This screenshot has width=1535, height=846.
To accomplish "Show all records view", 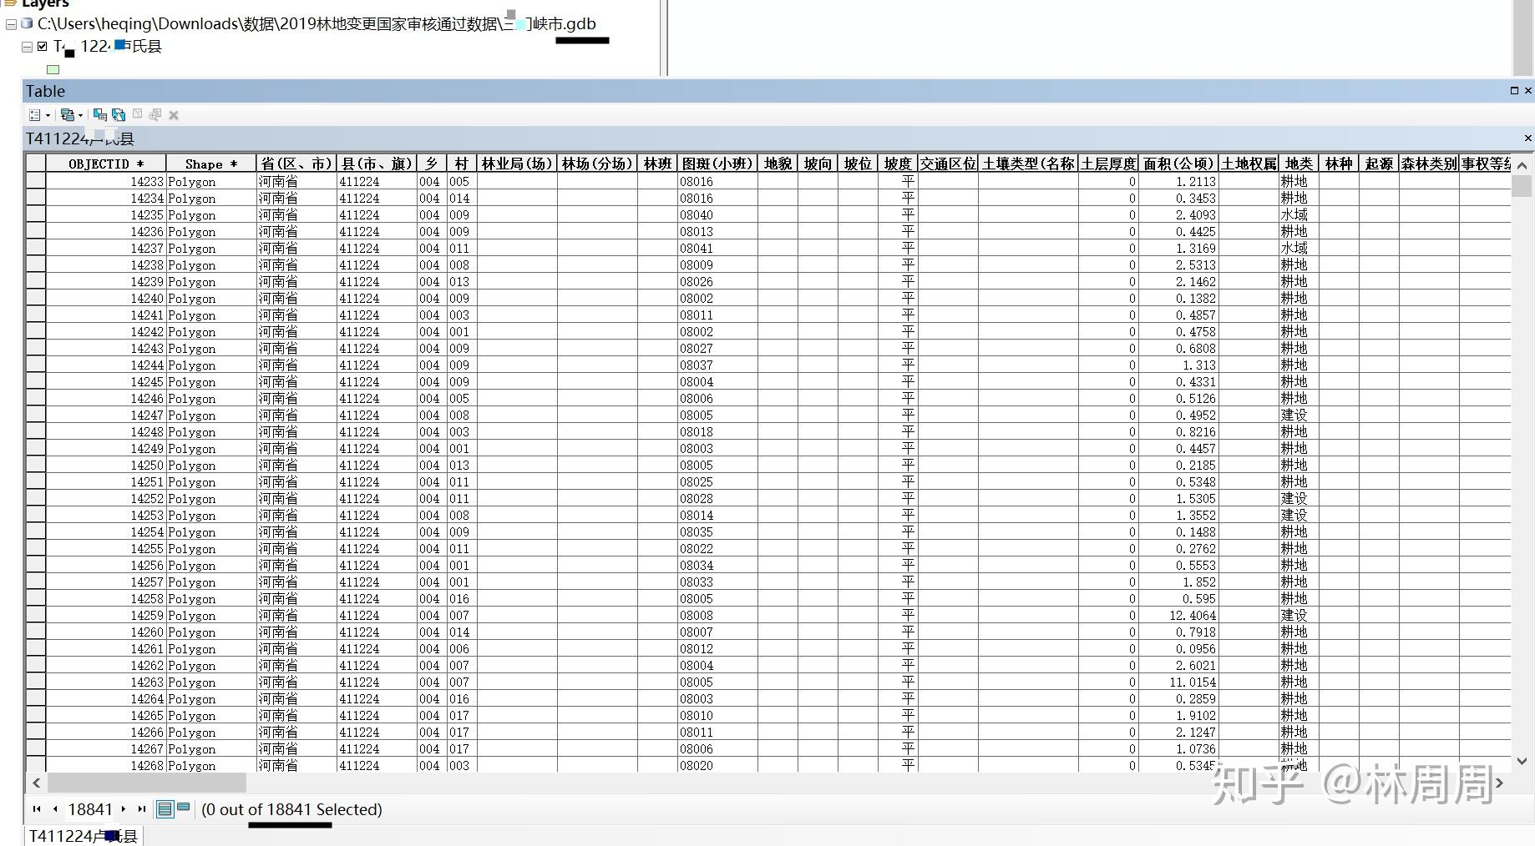I will (165, 808).
